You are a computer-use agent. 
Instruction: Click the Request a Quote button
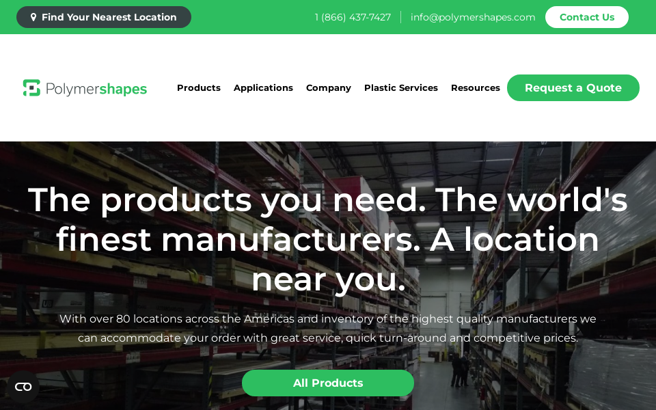point(573,88)
